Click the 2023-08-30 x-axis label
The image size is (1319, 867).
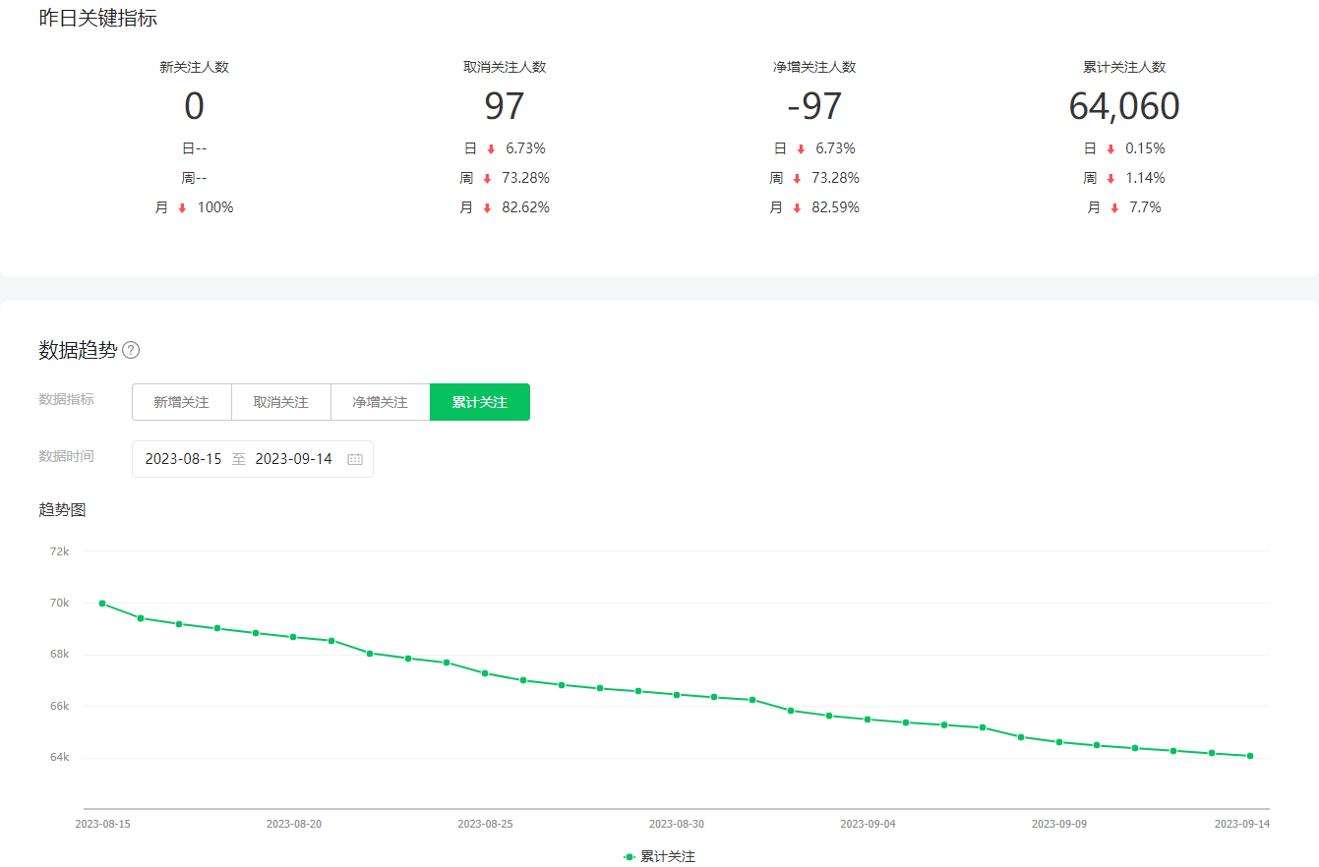point(676,824)
